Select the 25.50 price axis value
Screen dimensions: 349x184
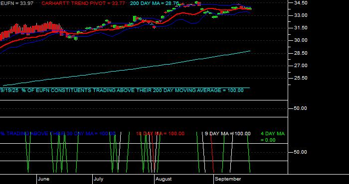click(x=301, y=78)
